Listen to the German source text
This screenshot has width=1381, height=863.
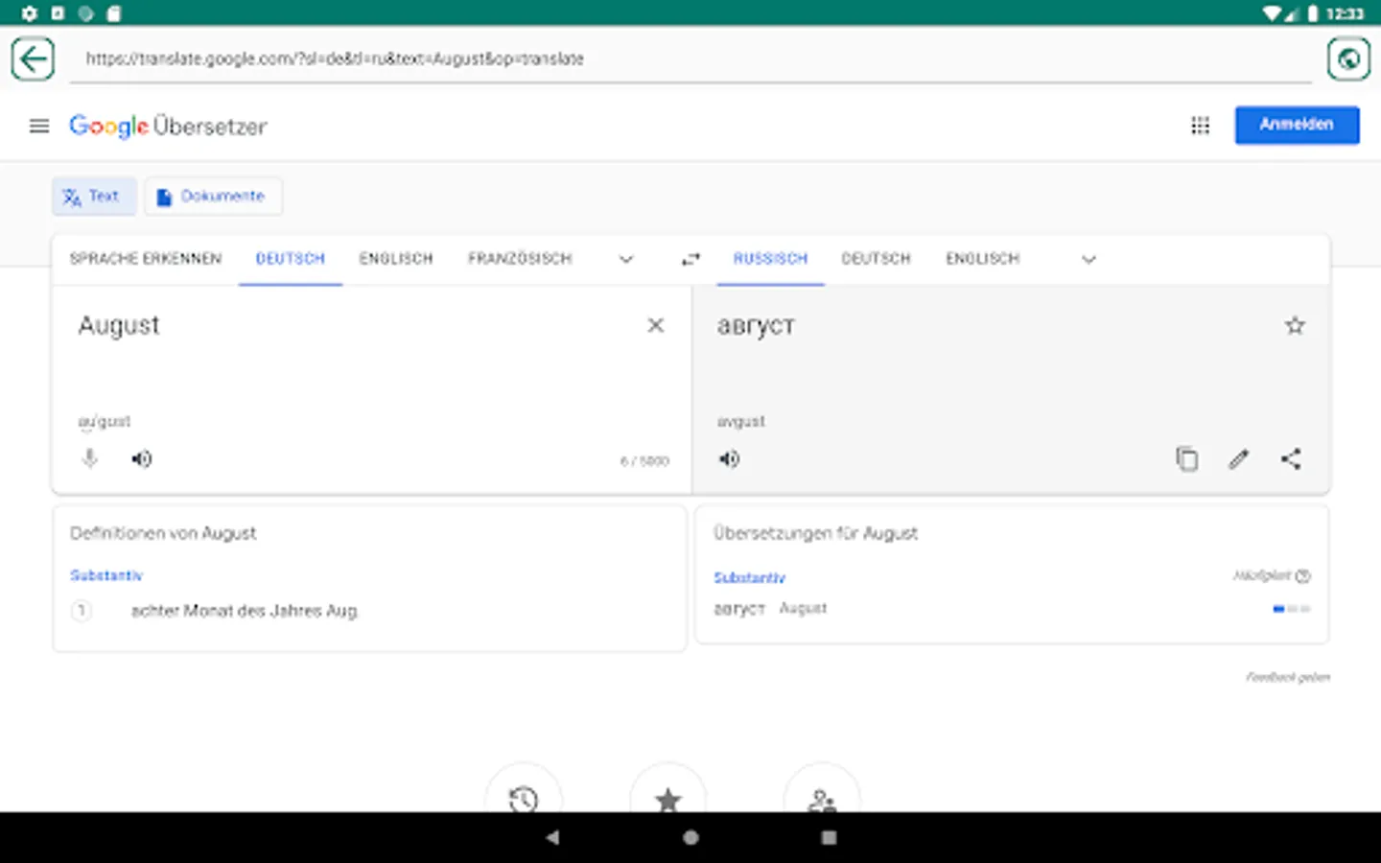coord(142,458)
